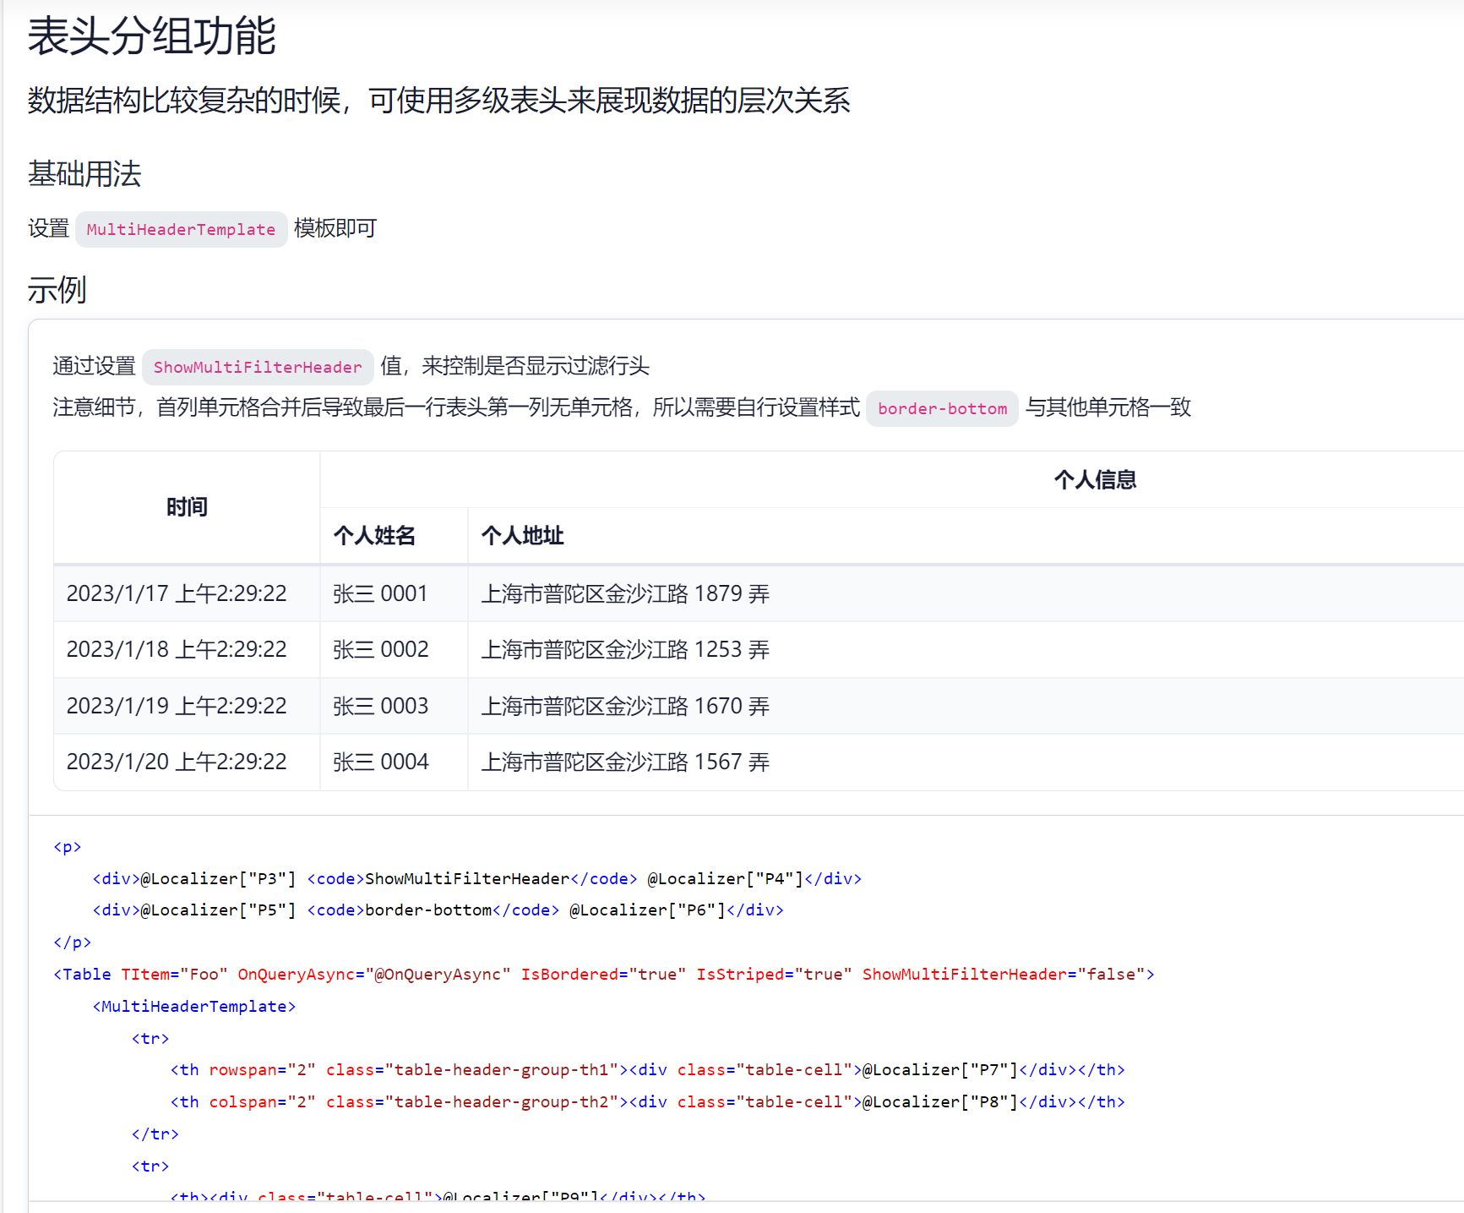Click the 时间 column header
Image resolution: width=1464 pixels, height=1213 pixels.
[187, 507]
